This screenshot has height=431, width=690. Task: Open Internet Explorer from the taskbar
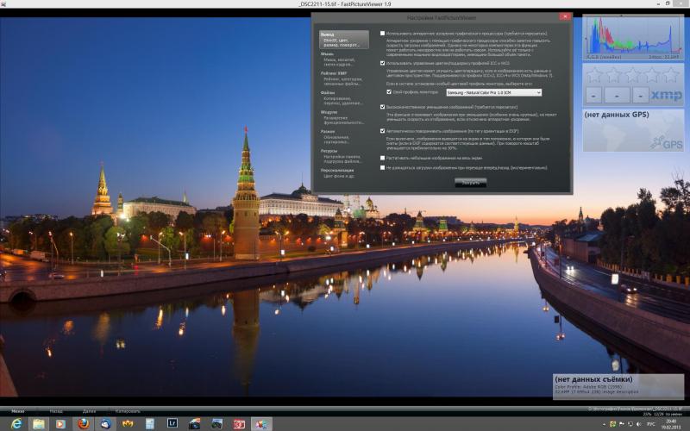[16, 423]
